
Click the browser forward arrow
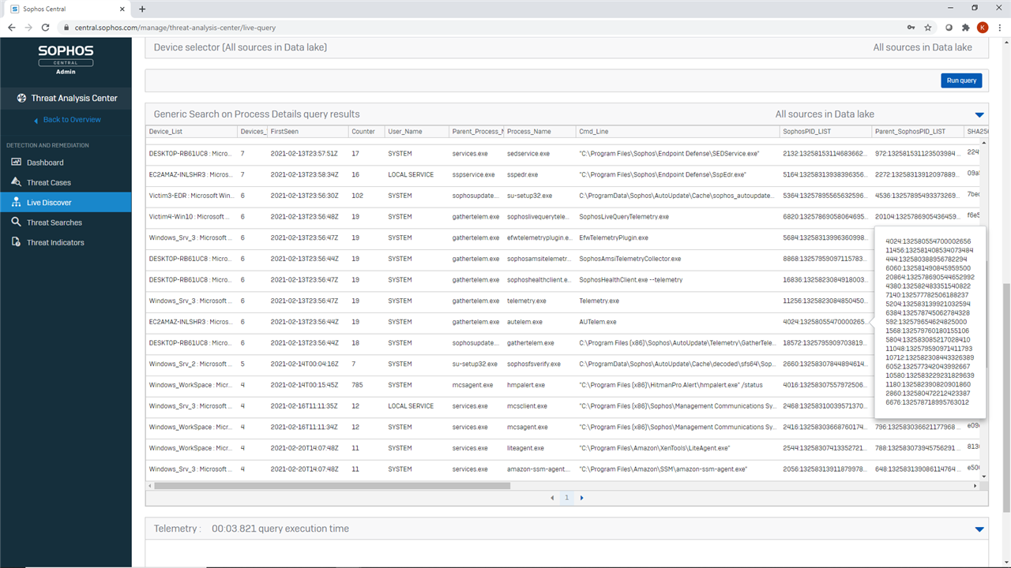[x=29, y=27]
